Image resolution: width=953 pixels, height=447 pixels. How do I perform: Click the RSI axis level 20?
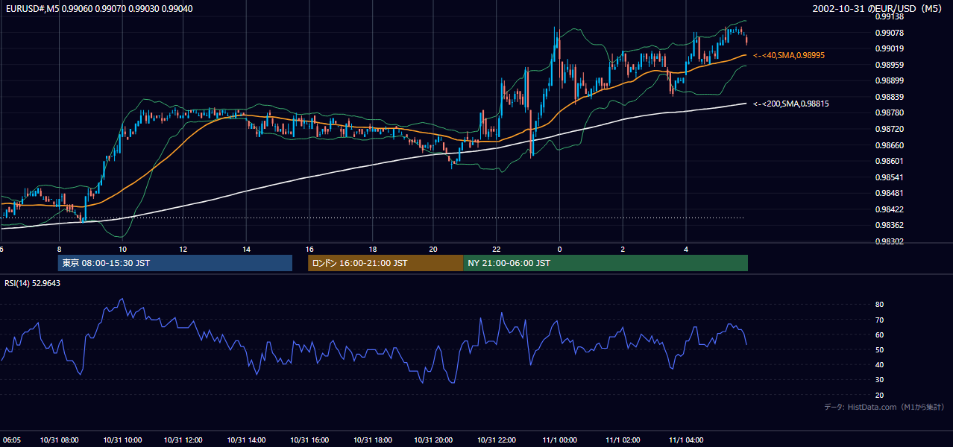pos(879,395)
